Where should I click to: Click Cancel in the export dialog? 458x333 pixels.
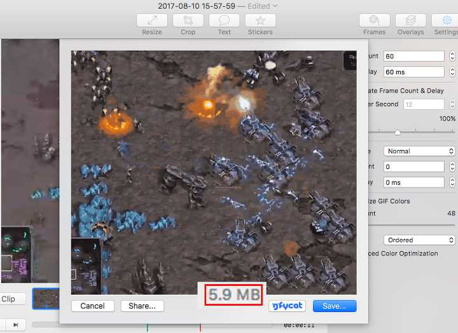(x=93, y=306)
